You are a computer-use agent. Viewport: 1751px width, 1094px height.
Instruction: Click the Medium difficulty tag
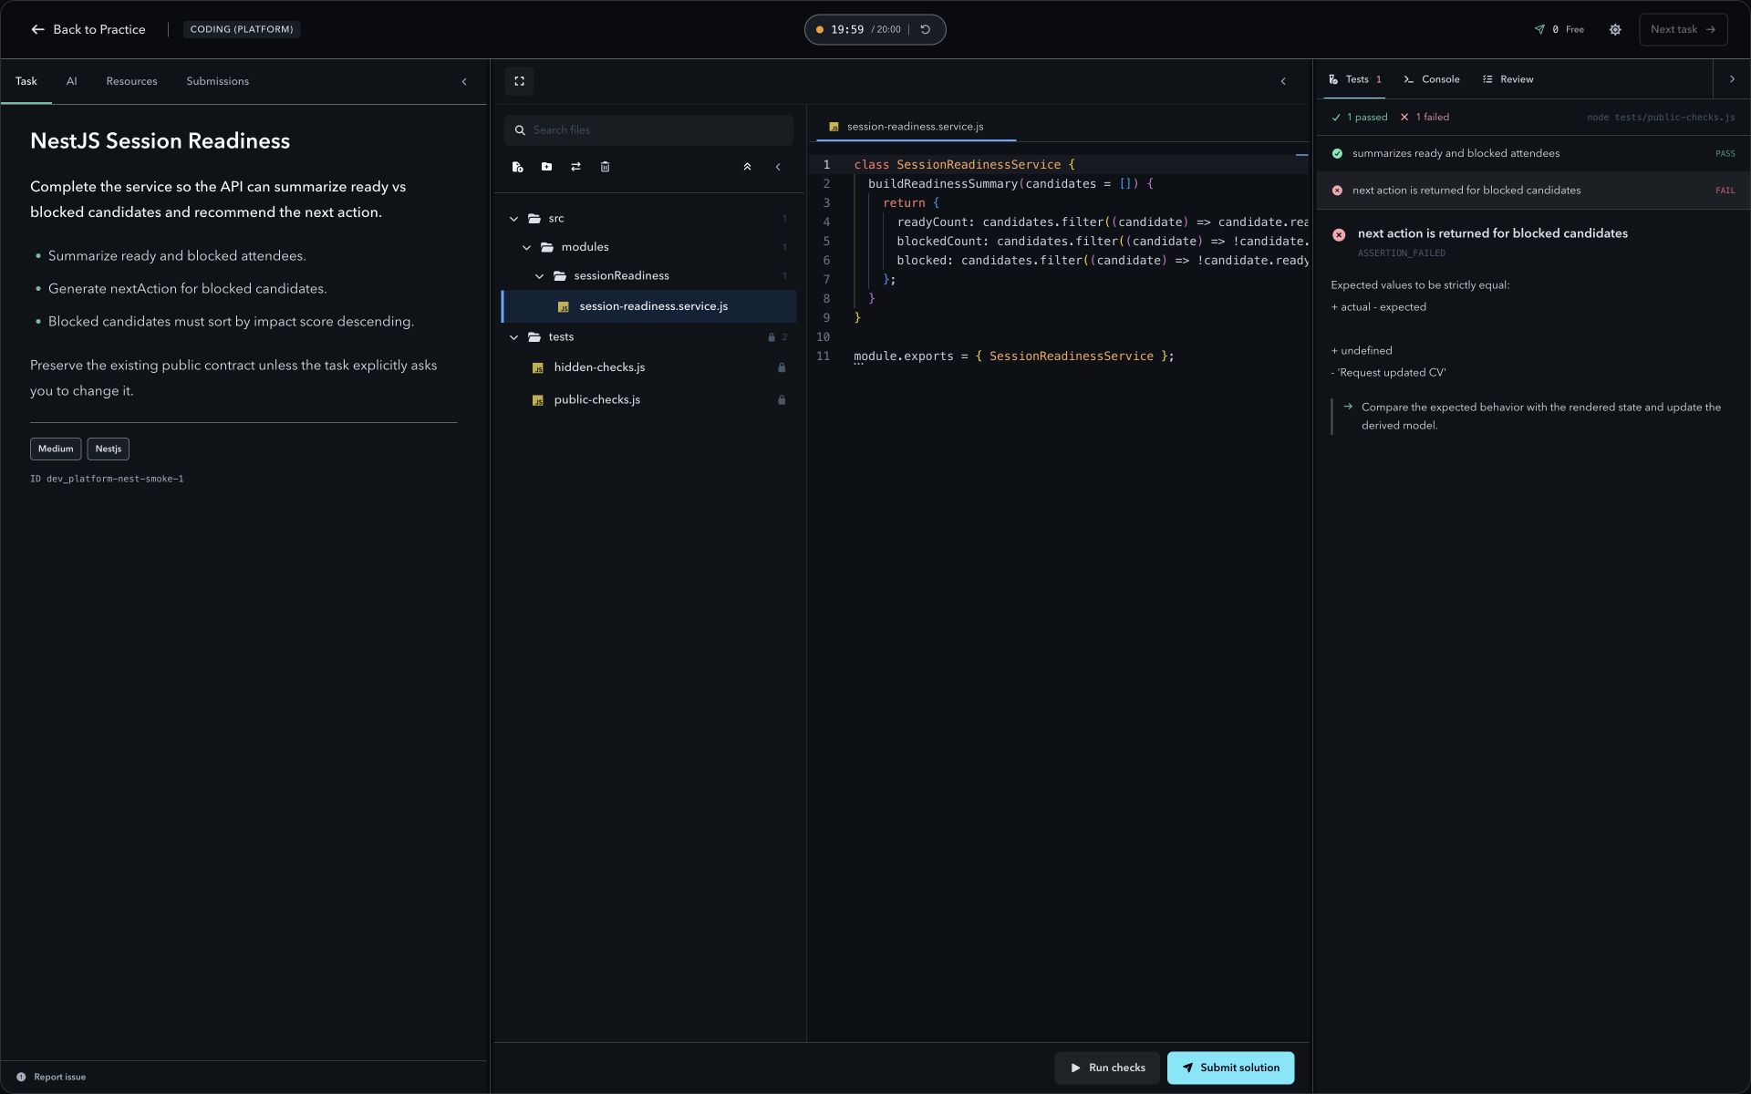56,449
